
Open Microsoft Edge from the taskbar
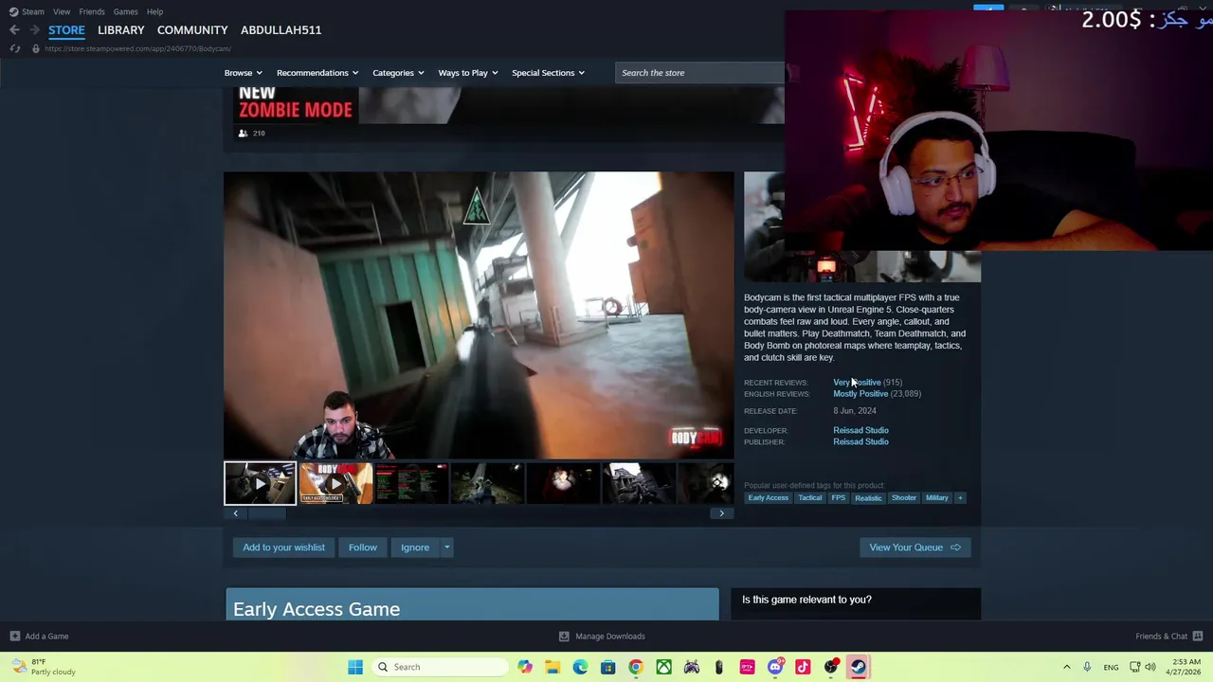580,667
